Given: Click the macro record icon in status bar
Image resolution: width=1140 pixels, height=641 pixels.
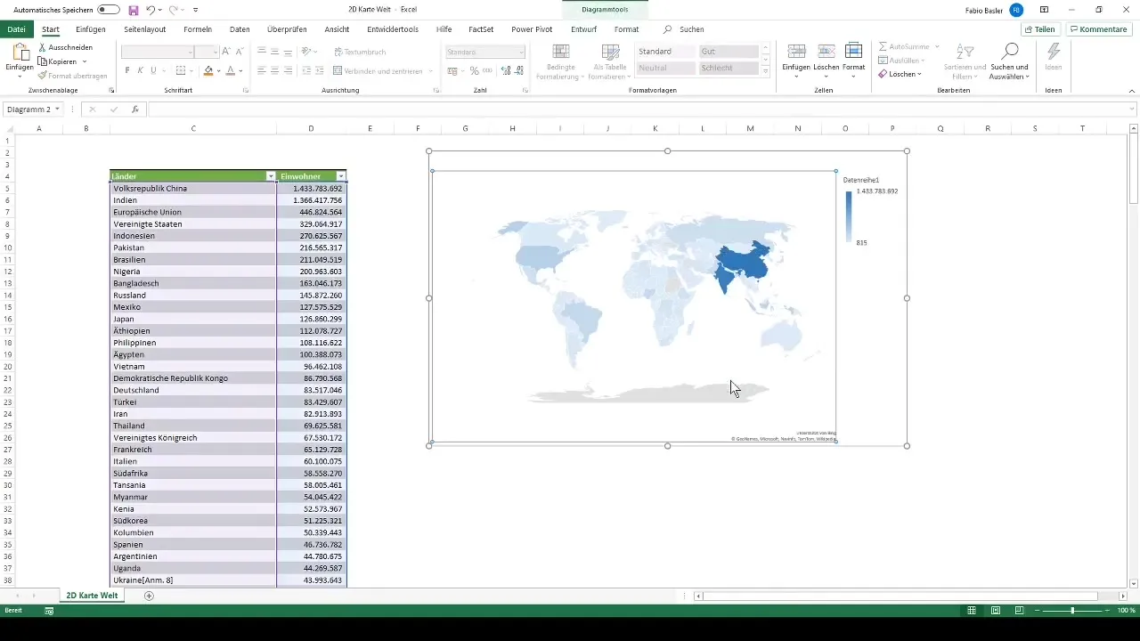Looking at the screenshot, I should coord(49,611).
